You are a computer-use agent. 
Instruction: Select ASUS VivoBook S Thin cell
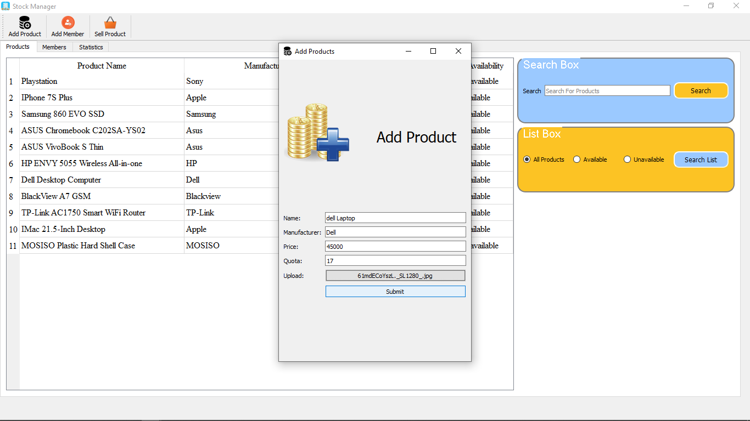[x=102, y=147]
